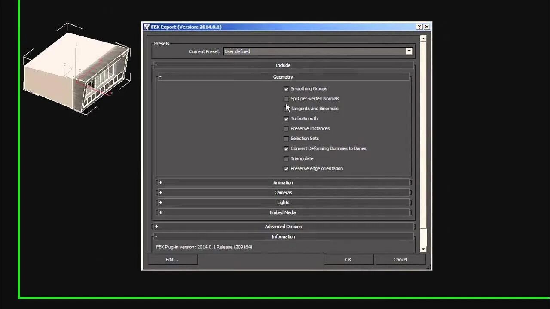Click the FBX Export title bar icon
This screenshot has width=550, height=309.
(147, 27)
